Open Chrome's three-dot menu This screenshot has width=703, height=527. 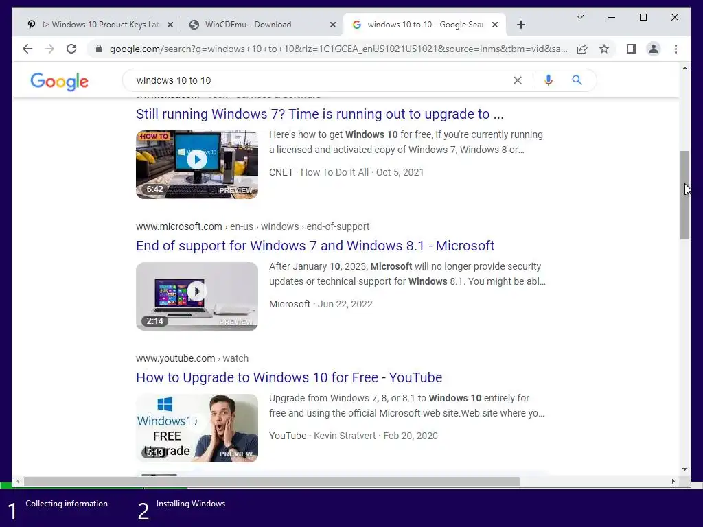click(676, 49)
